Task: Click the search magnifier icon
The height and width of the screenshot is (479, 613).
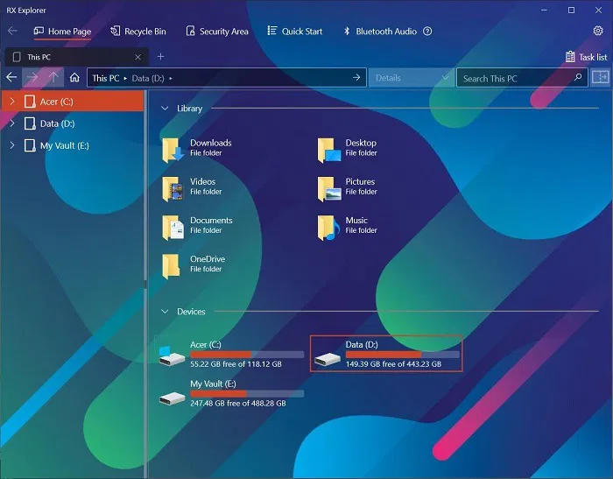Action: 578,77
